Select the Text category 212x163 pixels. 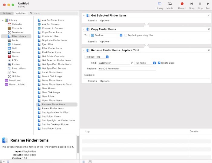coord(14,72)
